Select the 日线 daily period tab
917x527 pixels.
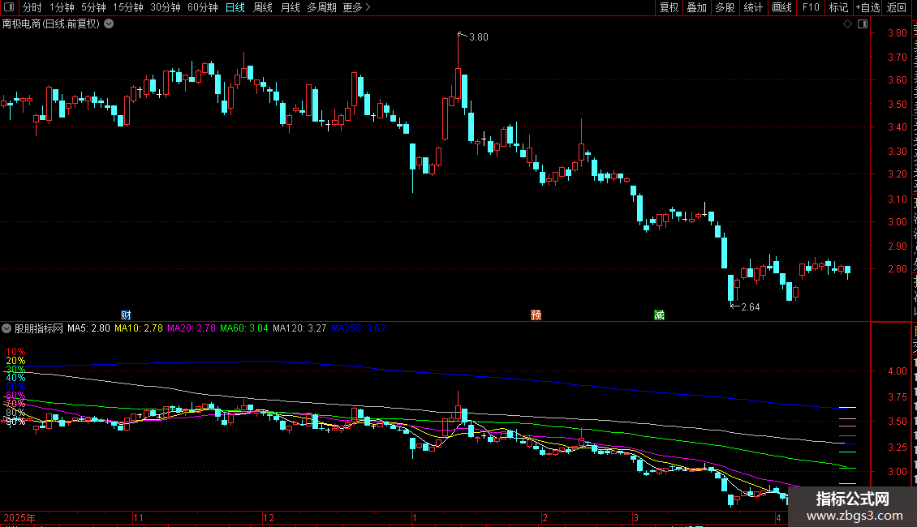[235, 7]
